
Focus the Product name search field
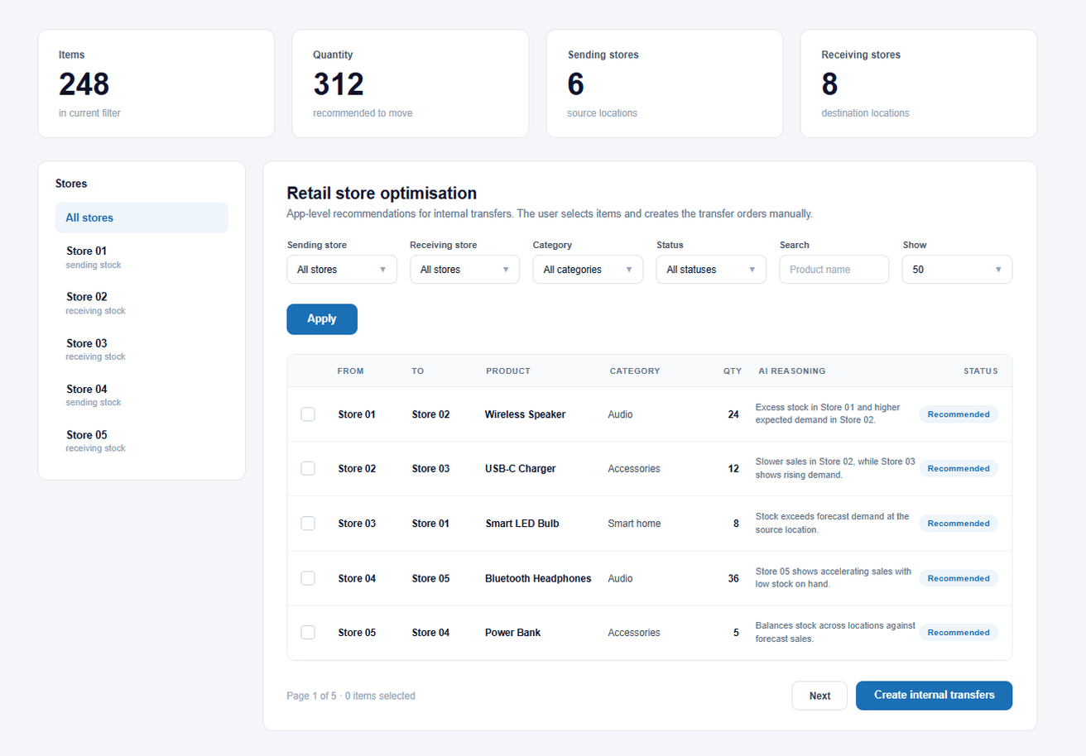[834, 270]
